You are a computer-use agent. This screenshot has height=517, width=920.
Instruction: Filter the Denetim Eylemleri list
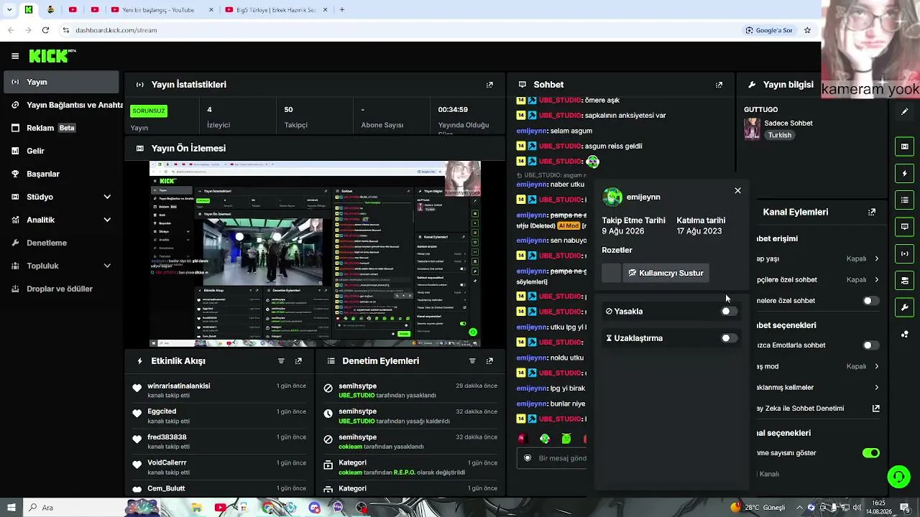(472, 361)
